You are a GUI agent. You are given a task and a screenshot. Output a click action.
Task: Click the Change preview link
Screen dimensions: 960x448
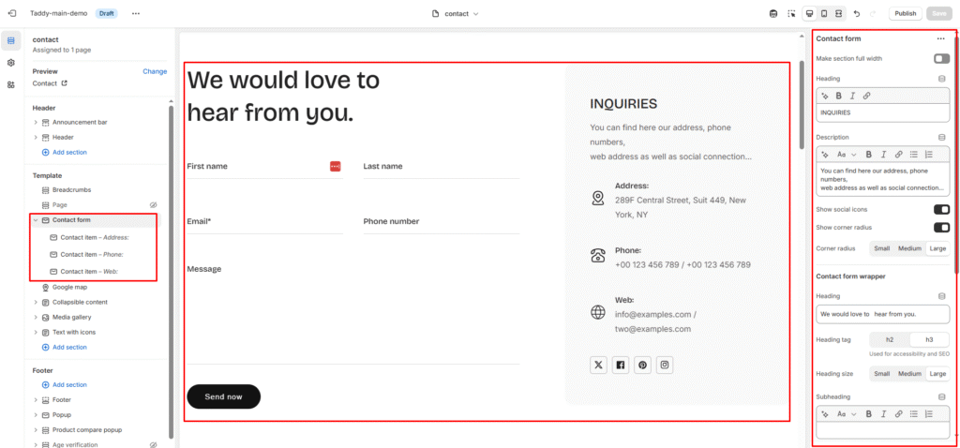point(155,71)
